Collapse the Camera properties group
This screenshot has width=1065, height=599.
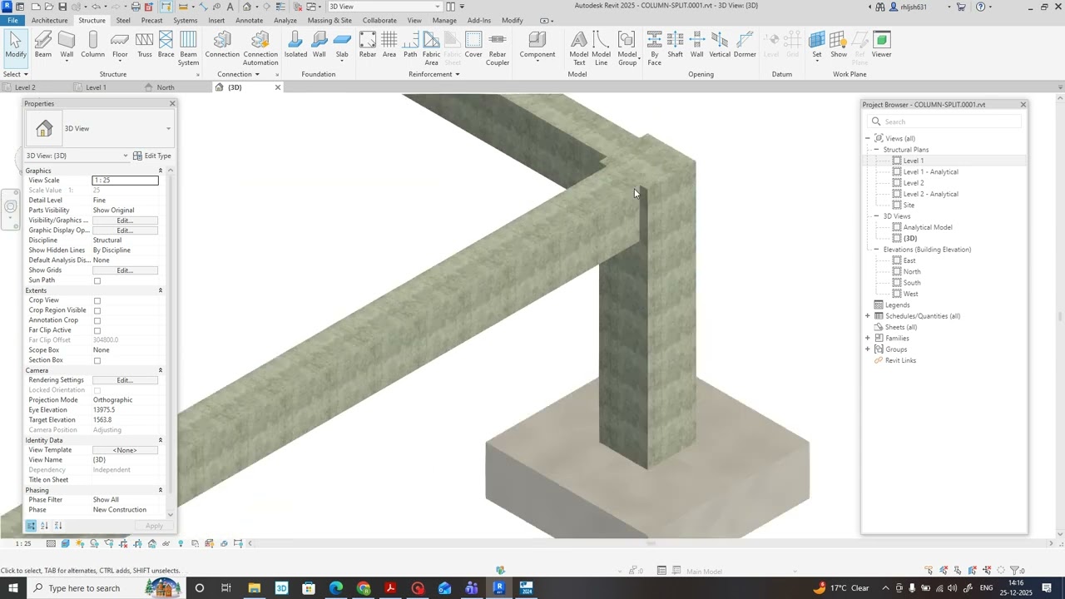pyautogui.click(x=161, y=370)
